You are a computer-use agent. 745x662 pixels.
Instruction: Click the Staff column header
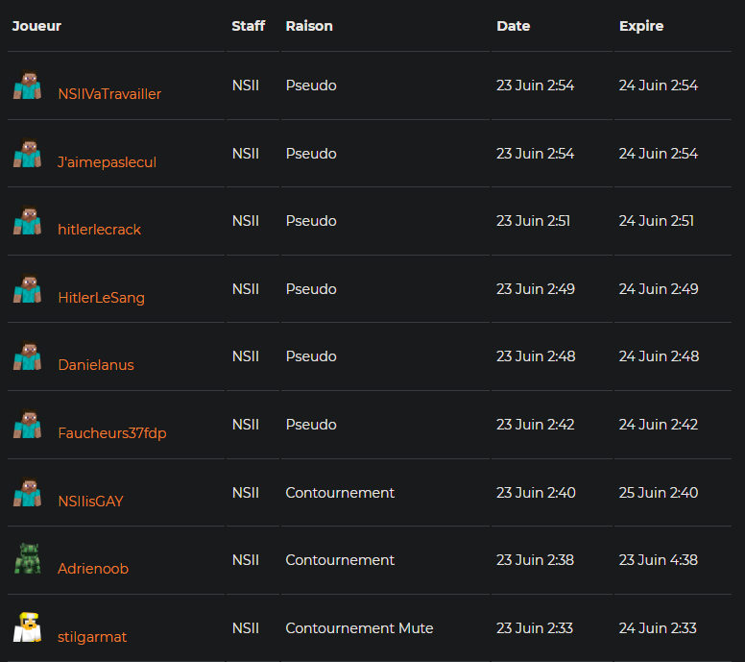click(249, 26)
